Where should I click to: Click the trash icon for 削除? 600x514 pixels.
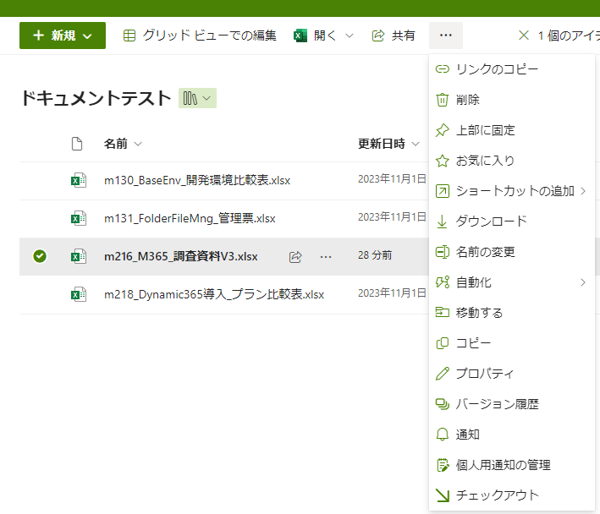[x=442, y=100]
